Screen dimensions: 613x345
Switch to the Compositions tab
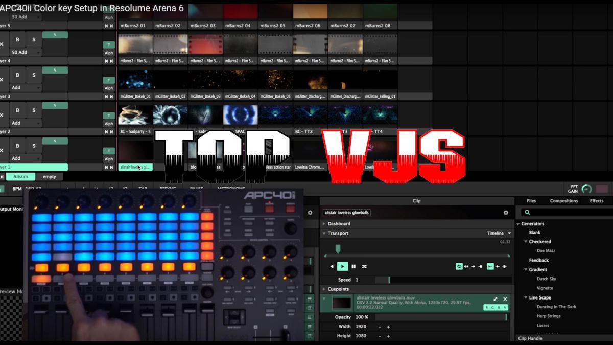pos(564,201)
